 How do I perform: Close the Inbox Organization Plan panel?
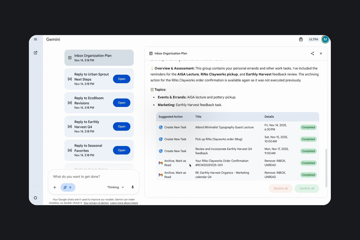tap(321, 53)
